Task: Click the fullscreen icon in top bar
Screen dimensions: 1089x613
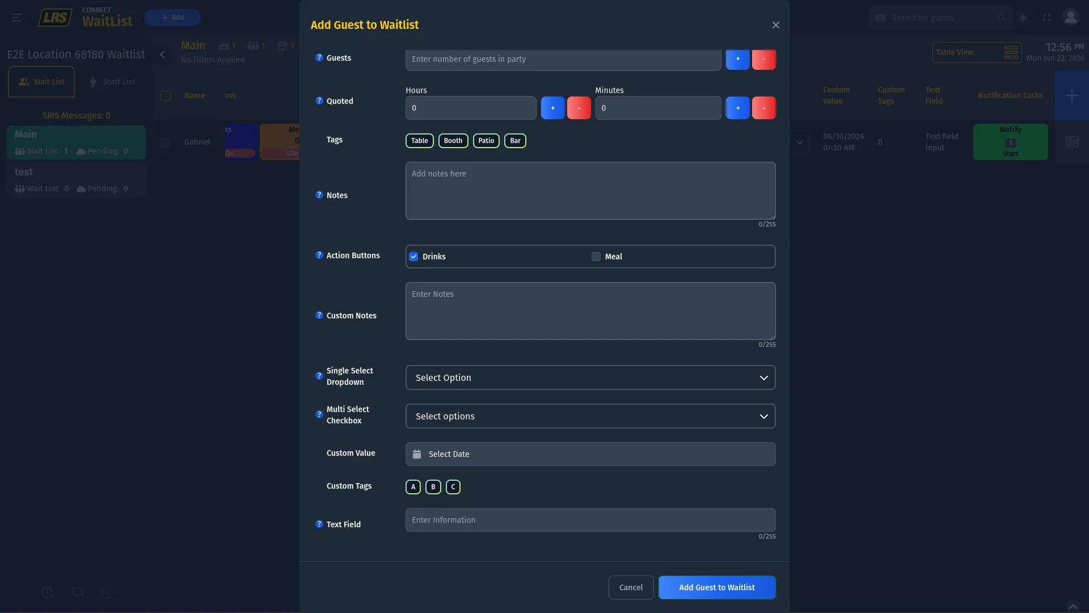Action: 1047,18
